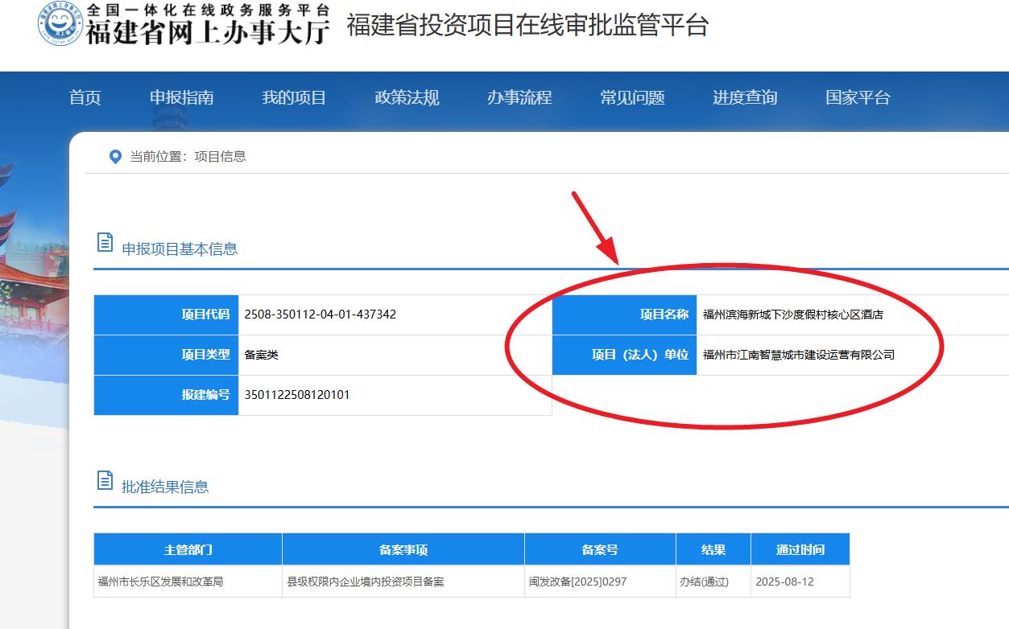Click the 备案类 value cell
Screen dimensions: 1009x629
[395, 355]
